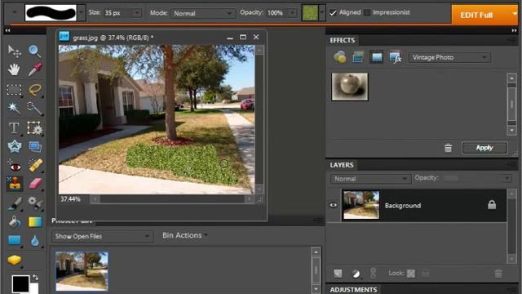Select the Brush tool
This screenshot has height=294, width=522.
pos(15,203)
